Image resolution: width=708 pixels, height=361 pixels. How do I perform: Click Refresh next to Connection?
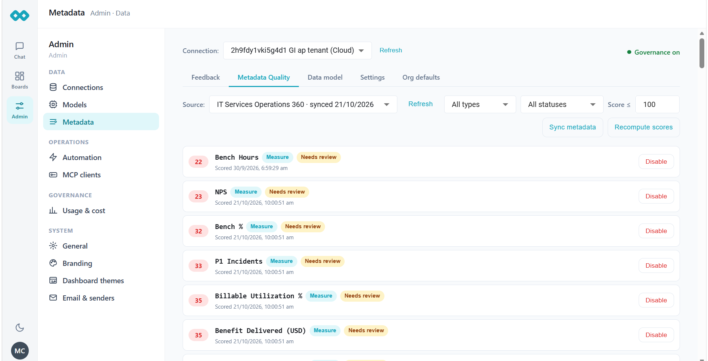pyautogui.click(x=391, y=50)
